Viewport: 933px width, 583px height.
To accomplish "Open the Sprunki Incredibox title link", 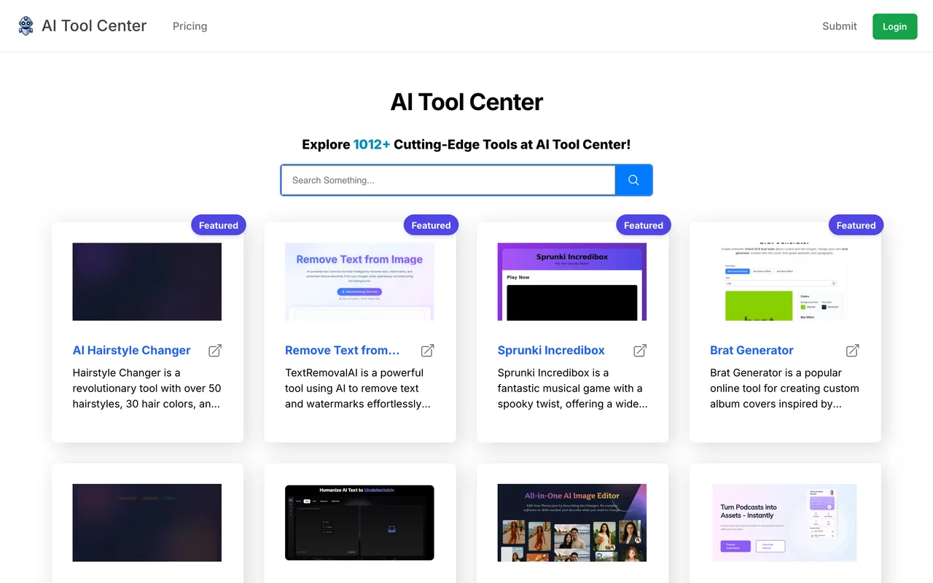I will pos(551,351).
